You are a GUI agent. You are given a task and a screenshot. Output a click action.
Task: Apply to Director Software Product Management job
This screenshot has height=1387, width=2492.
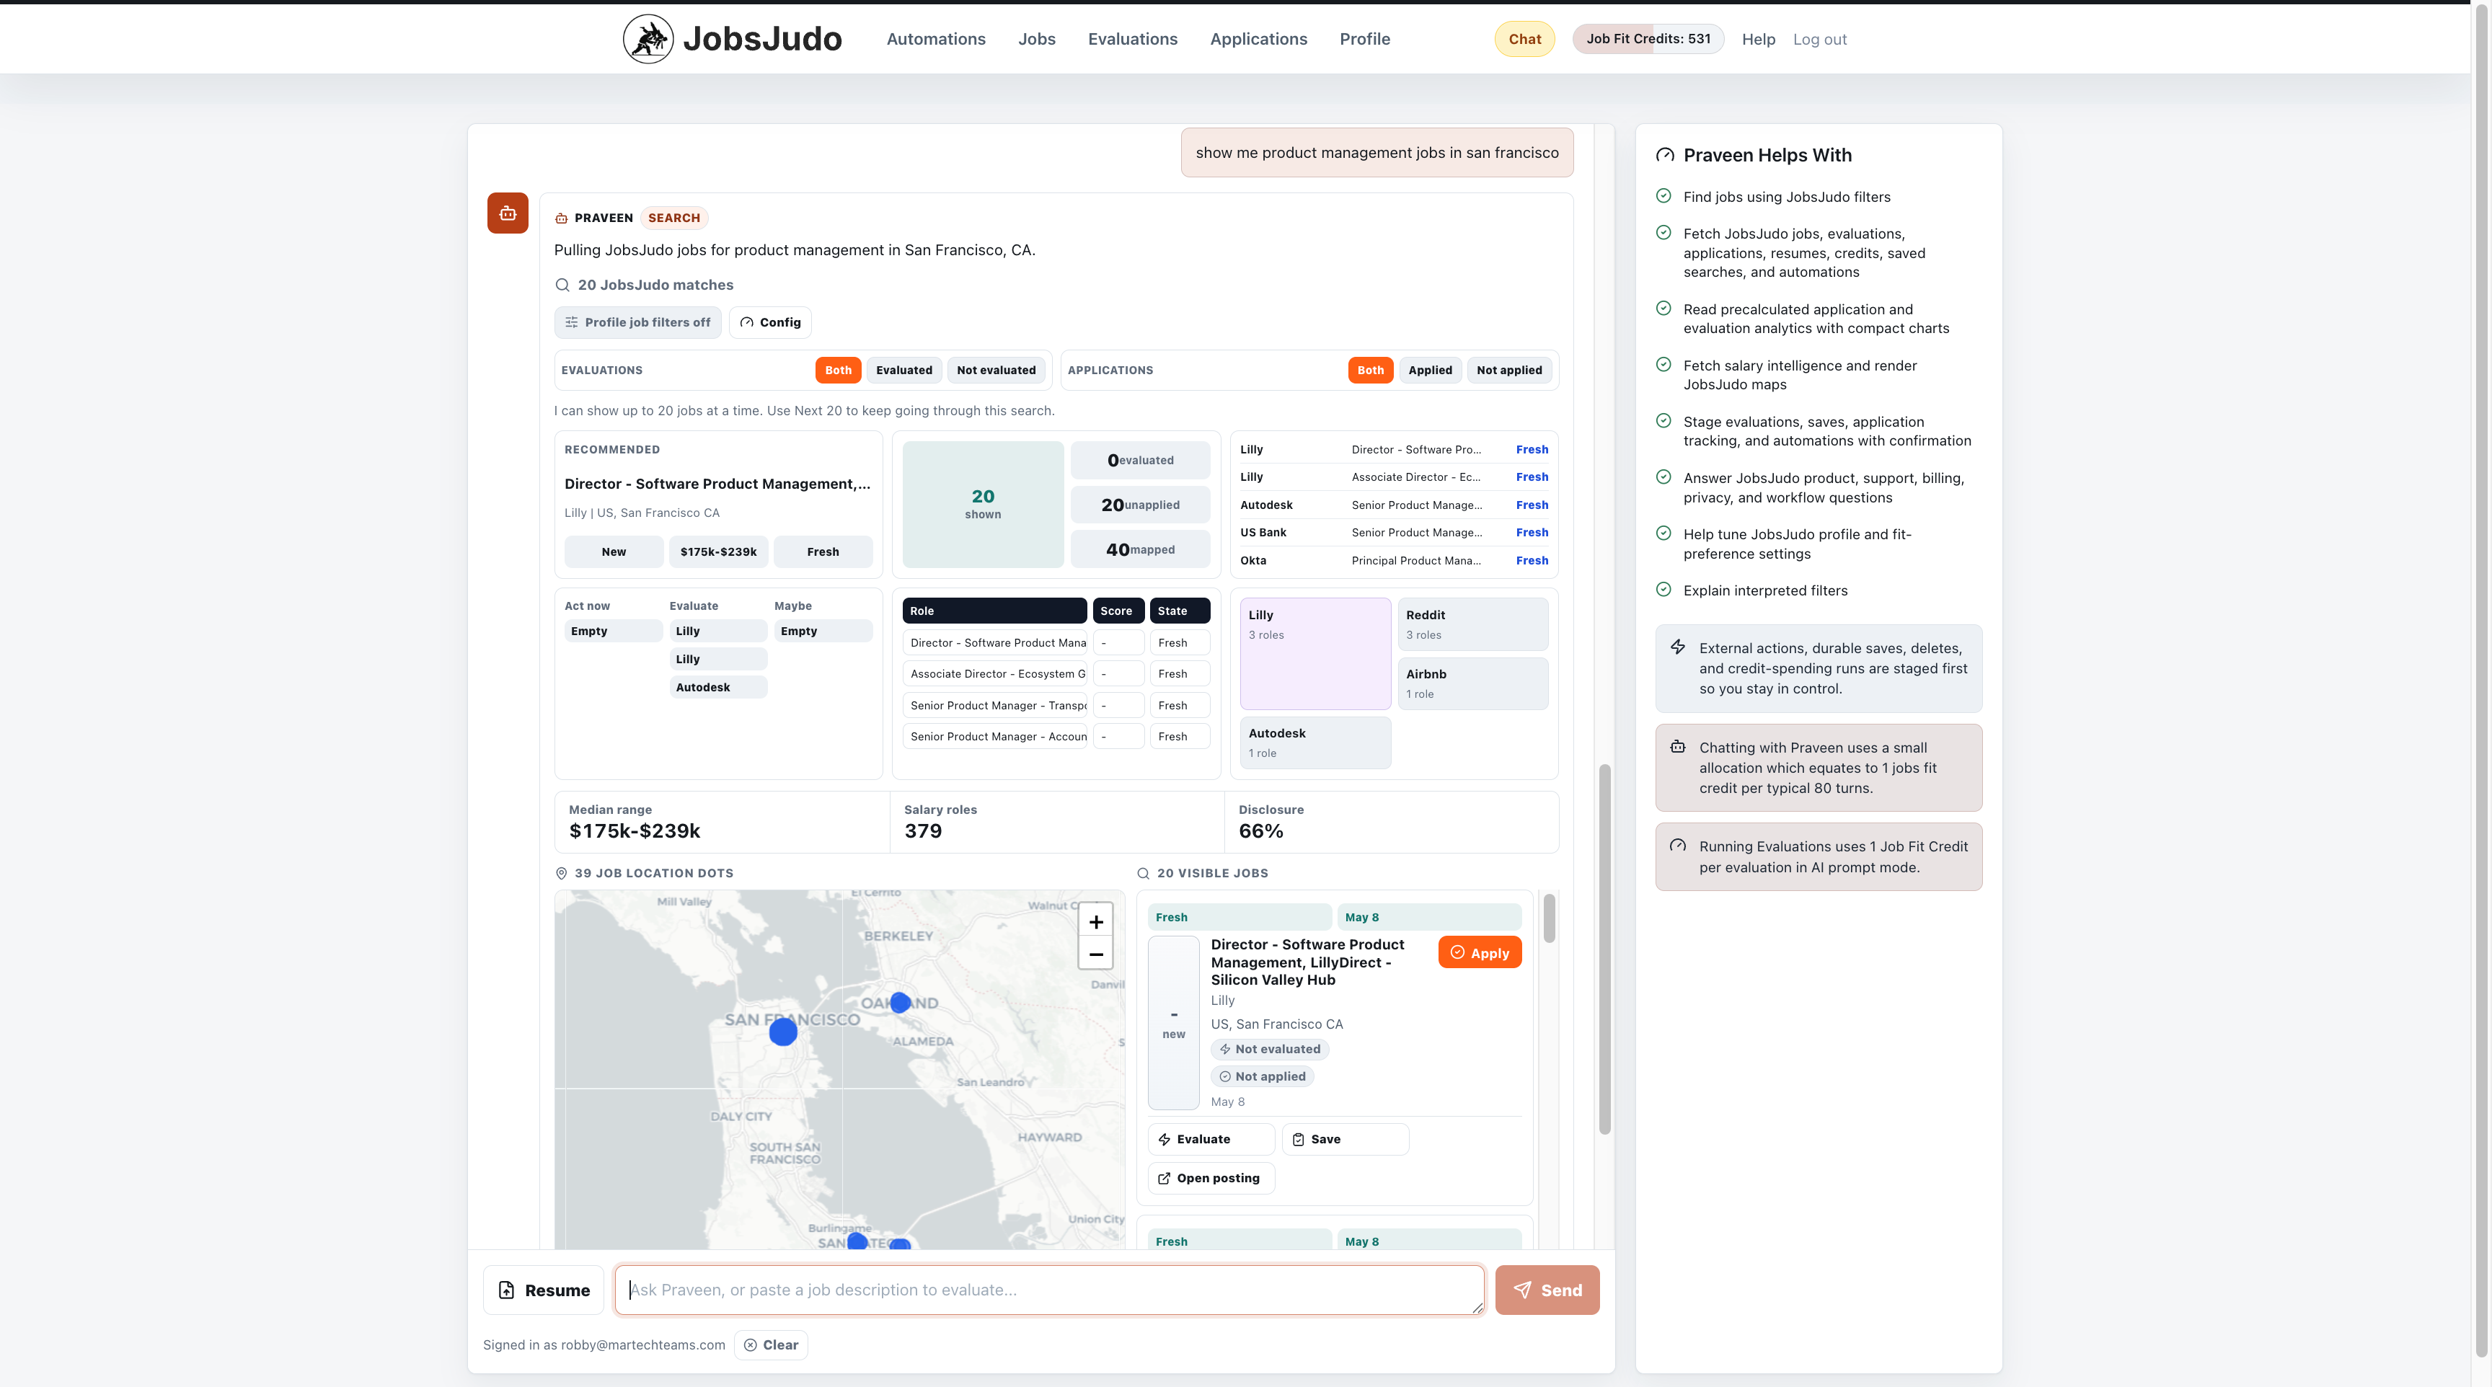(1480, 953)
